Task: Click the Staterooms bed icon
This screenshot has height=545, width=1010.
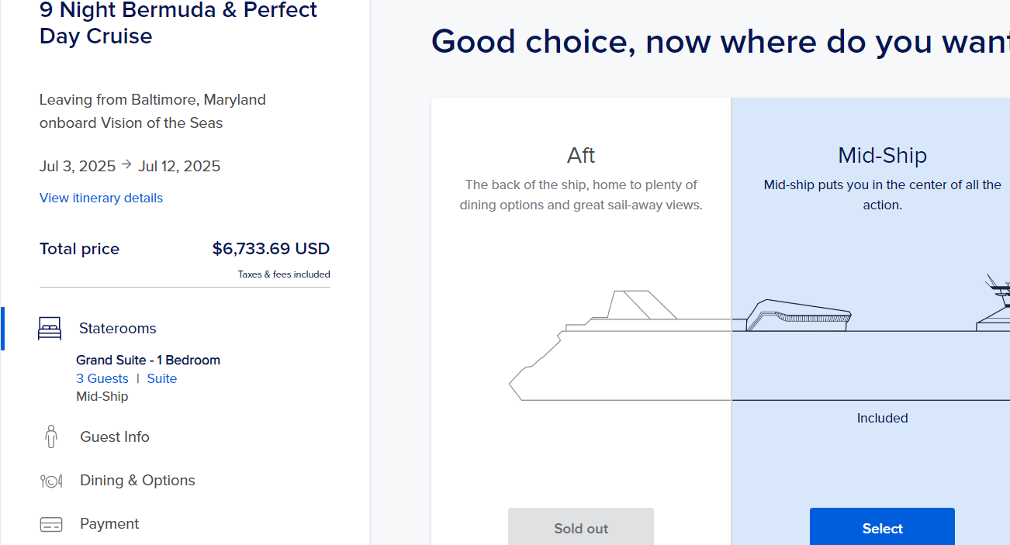Action: click(x=50, y=328)
